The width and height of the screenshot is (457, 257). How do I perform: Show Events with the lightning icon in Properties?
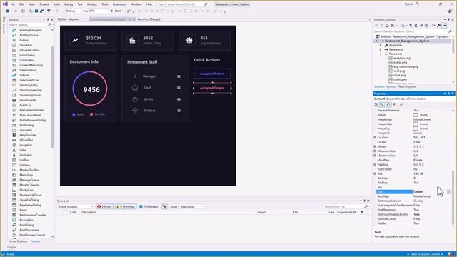tap(394, 105)
